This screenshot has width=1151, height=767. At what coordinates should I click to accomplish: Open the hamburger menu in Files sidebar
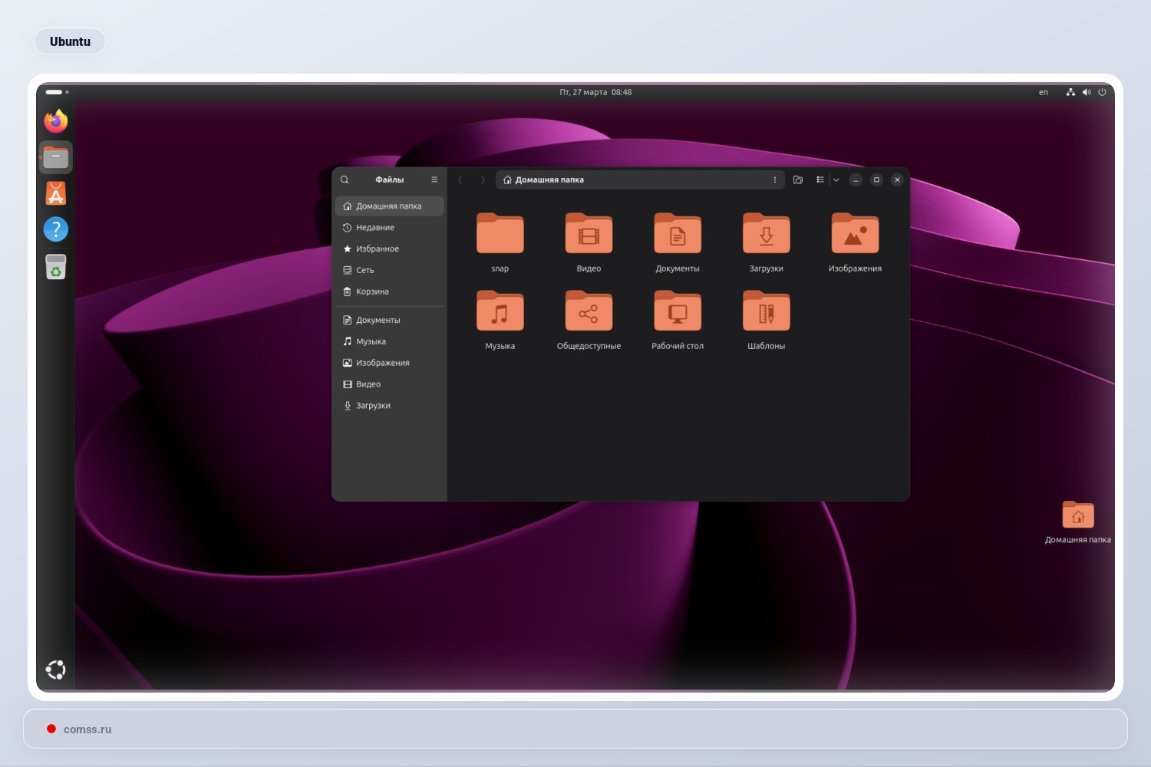point(434,179)
